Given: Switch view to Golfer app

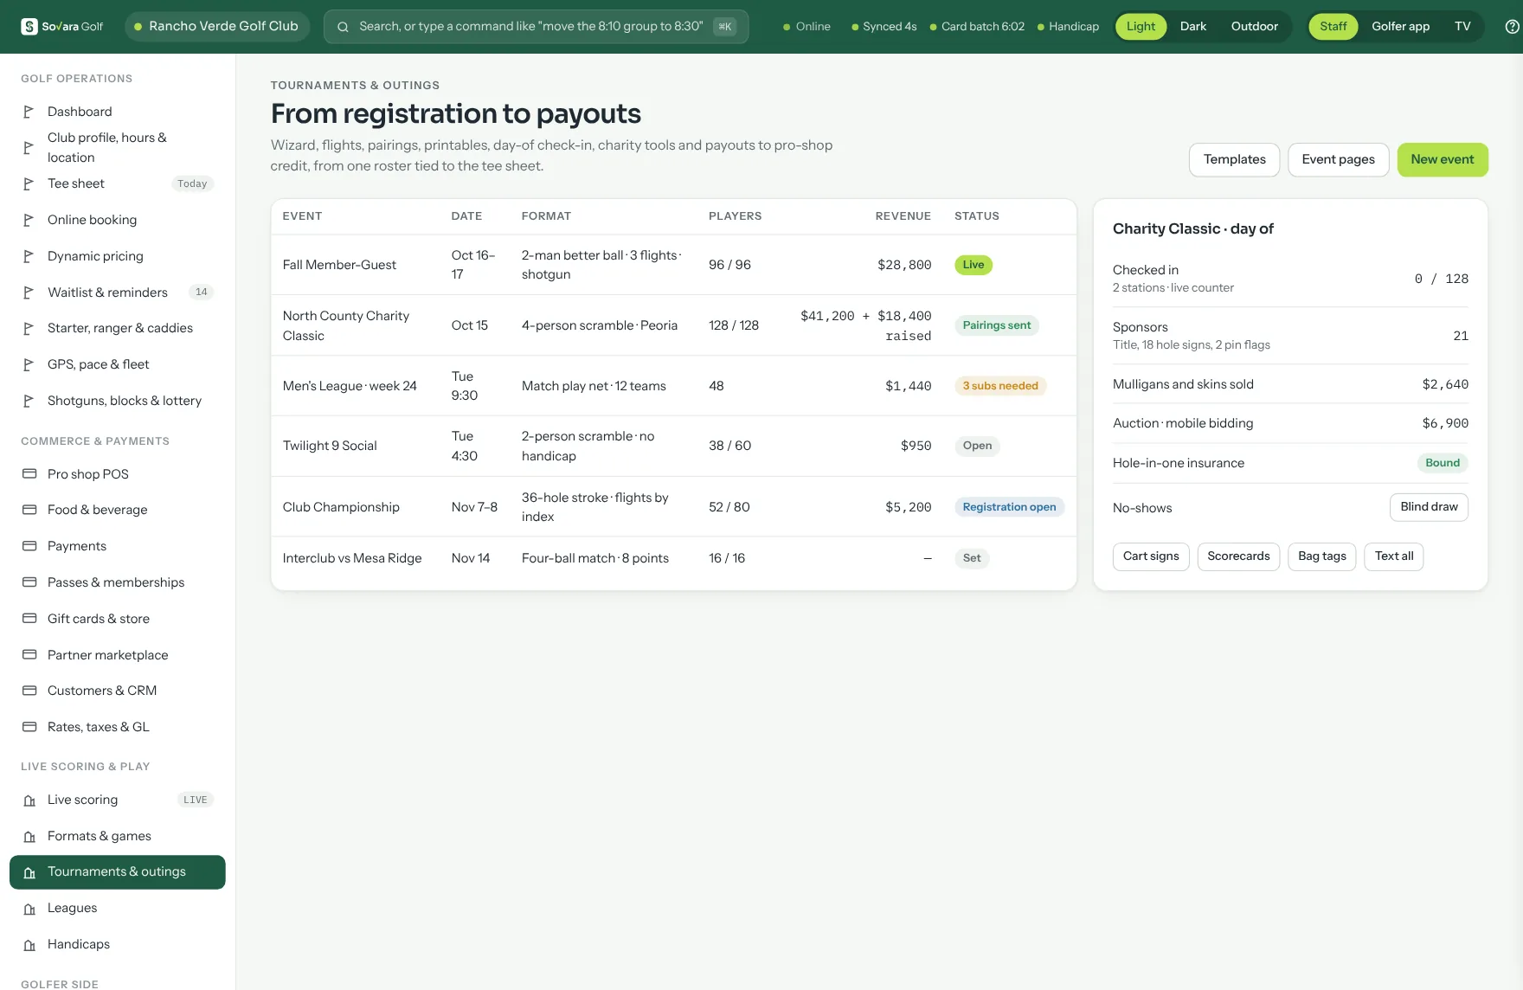Looking at the screenshot, I should click(x=1400, y=27).
